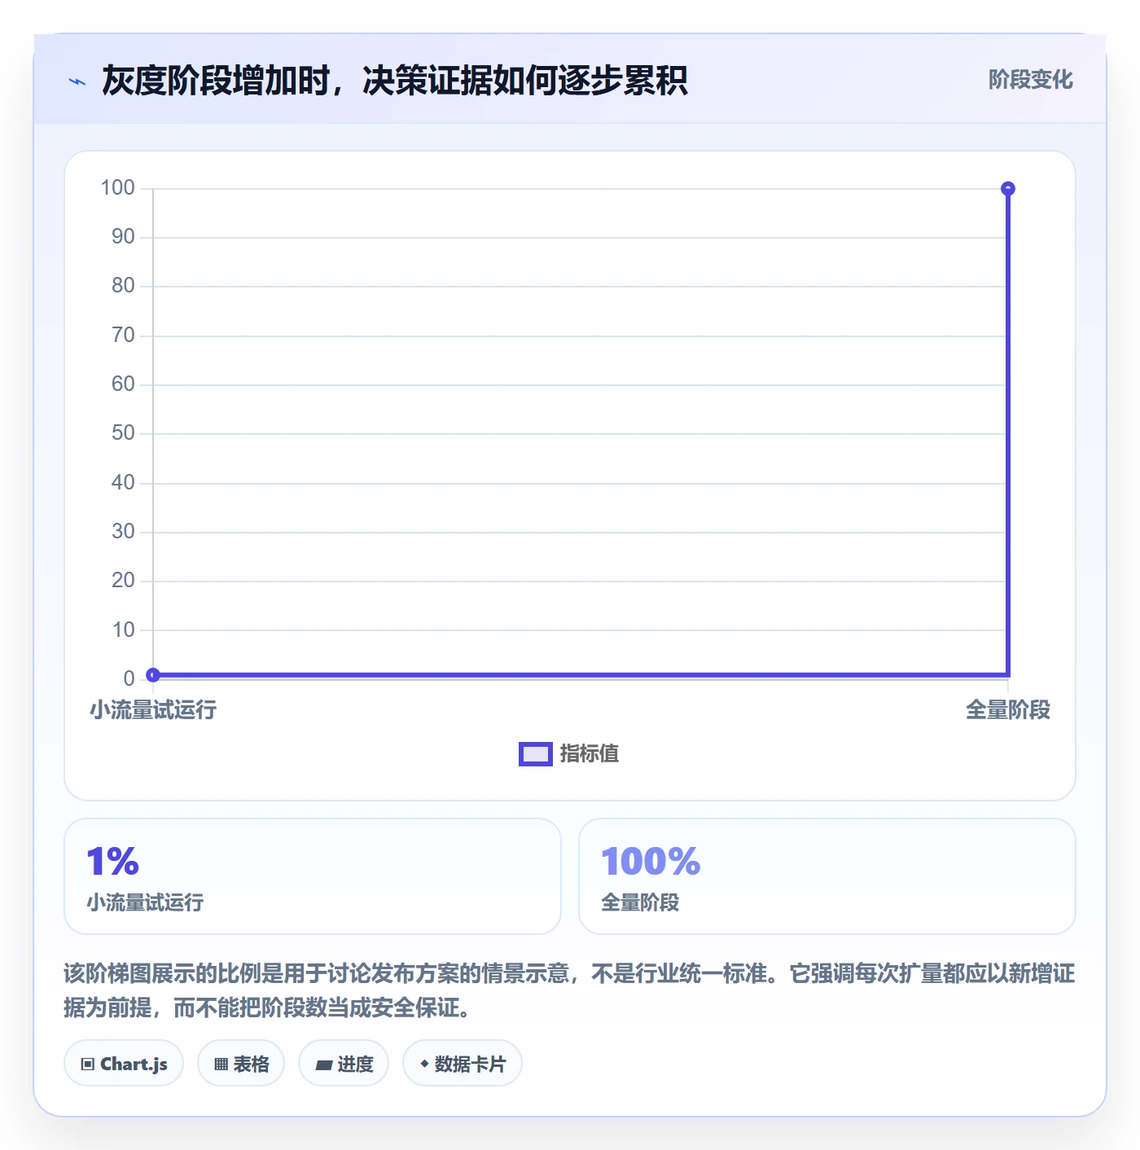The width and height of the screenshot is (1140, 1150).
Task: Click the Chart.js tag chip
Action: [x=124, y=1064]
